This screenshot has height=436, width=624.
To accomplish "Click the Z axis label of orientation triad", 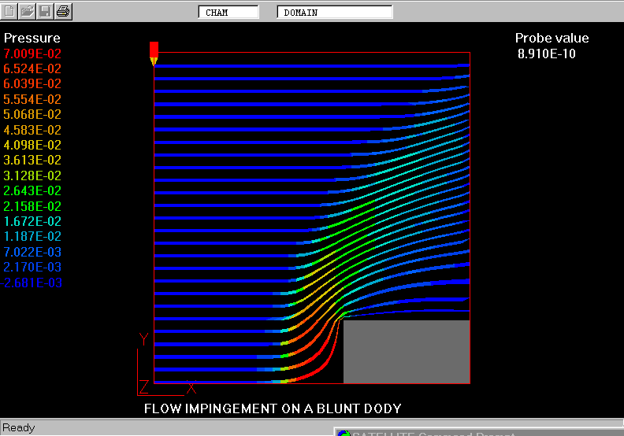I will (x=143, y=386).
